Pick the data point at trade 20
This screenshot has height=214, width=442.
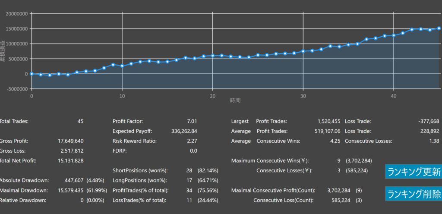click(x=213, y=56)
